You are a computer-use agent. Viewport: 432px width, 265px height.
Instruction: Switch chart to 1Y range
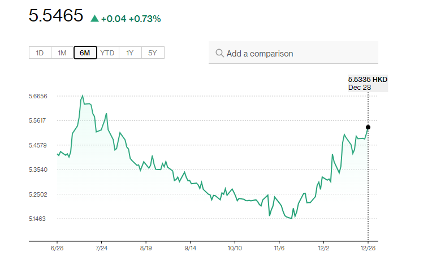[x=130, y=53]
